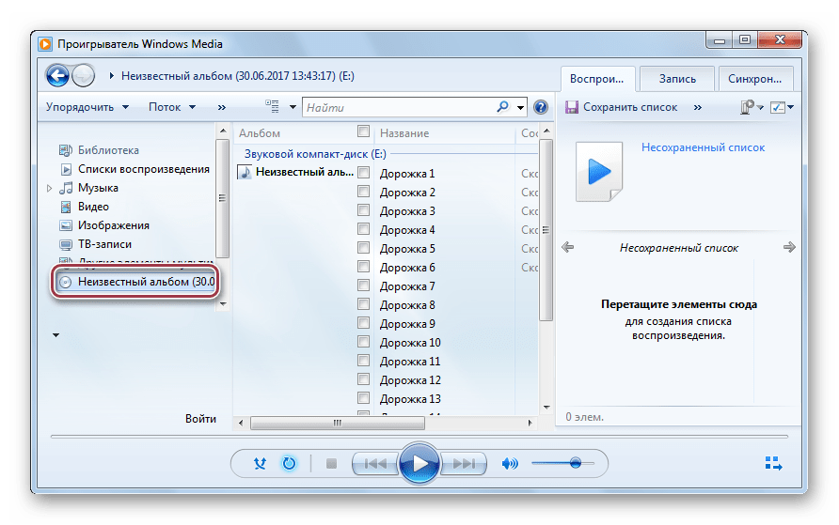This screenshot has width=839, height=525.
Task: Open the Синхронизация tab
Action: (755, 78)
